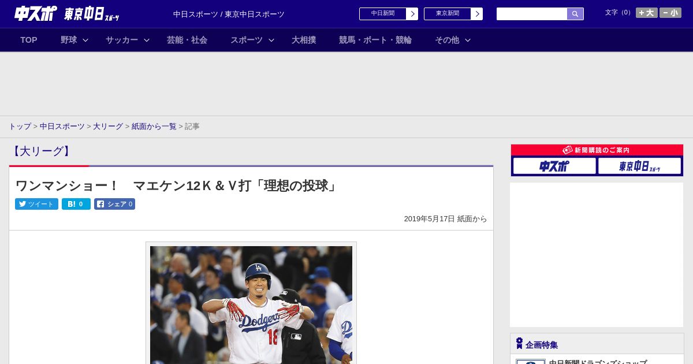This screenshot has width=693, height=364.
Task: Share via the Facebook シェア button
Action: (x=114, y=204)
